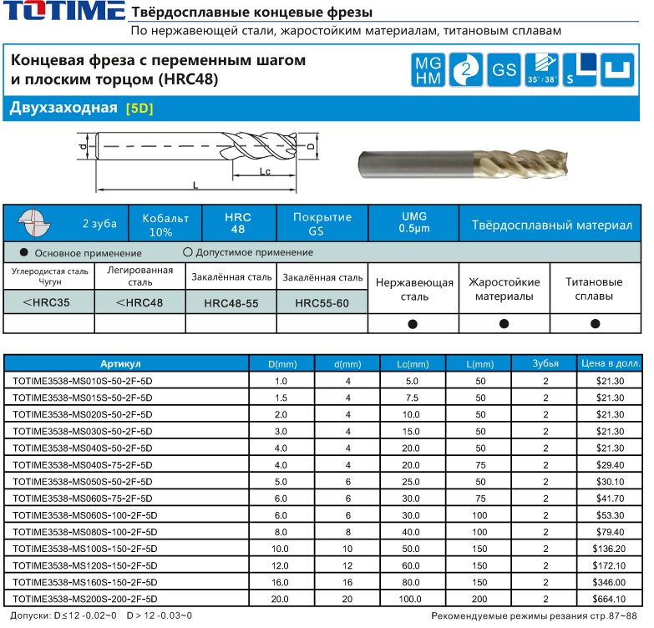Select the GS coating icon
The width and height of the screenshot is (654, 628).
[504, 70]
